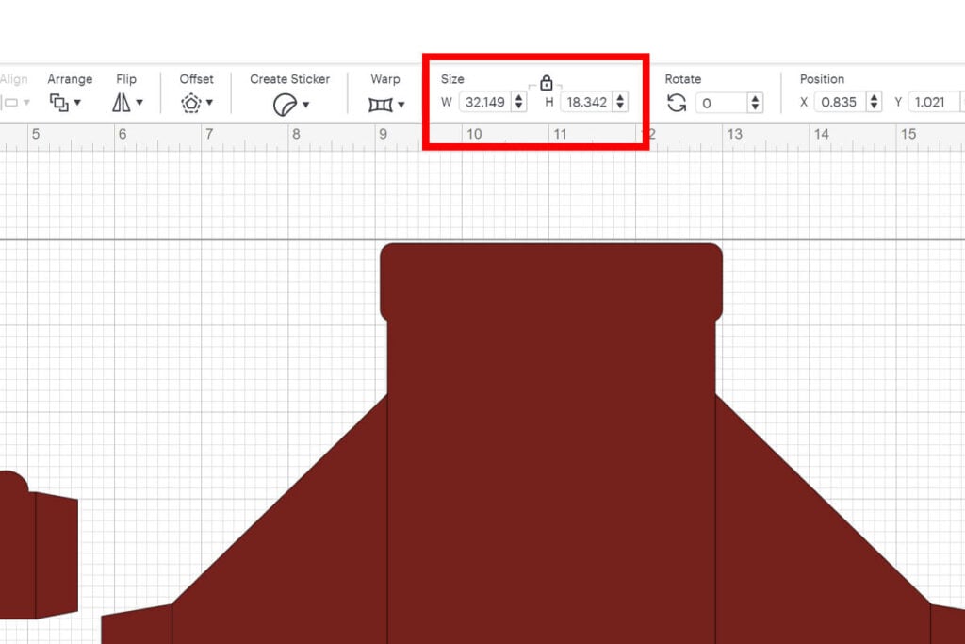965x644 pixels.
Task: Select the Warp tool icon
Action: (381, 104)
